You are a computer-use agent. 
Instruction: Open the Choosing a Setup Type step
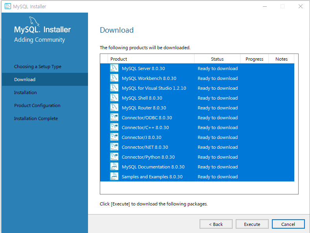(x=38, y=67)
